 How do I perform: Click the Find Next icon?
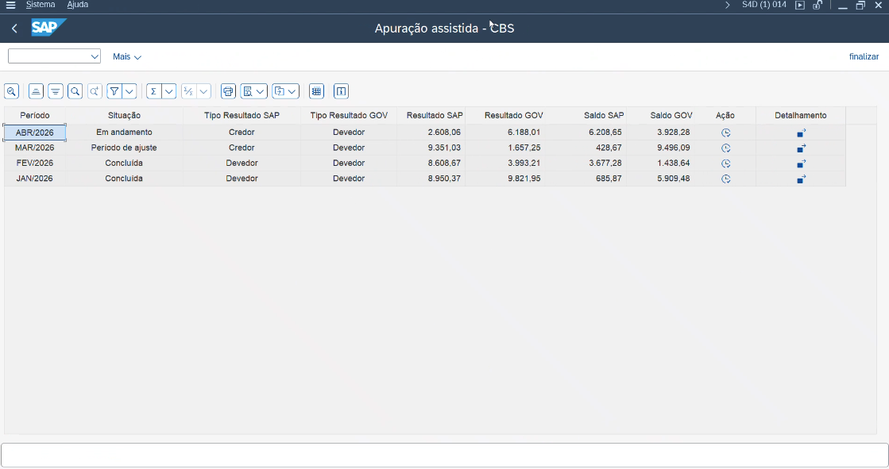pos(95,91)
